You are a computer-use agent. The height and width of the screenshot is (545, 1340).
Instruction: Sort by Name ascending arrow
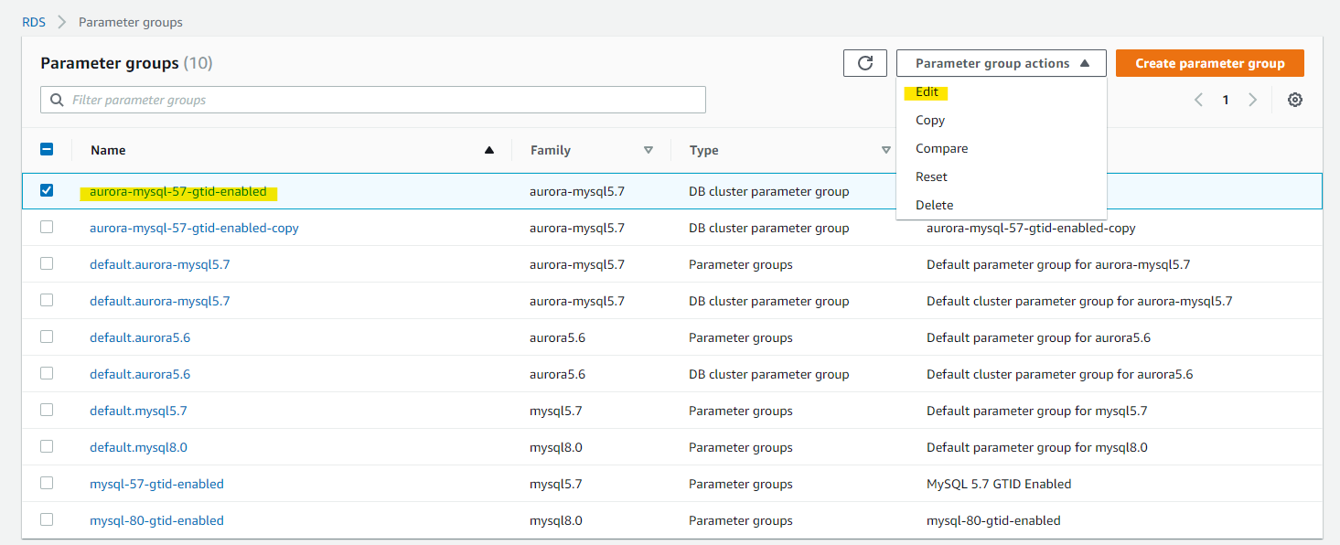pyautogui.click(x=489, y=150)
